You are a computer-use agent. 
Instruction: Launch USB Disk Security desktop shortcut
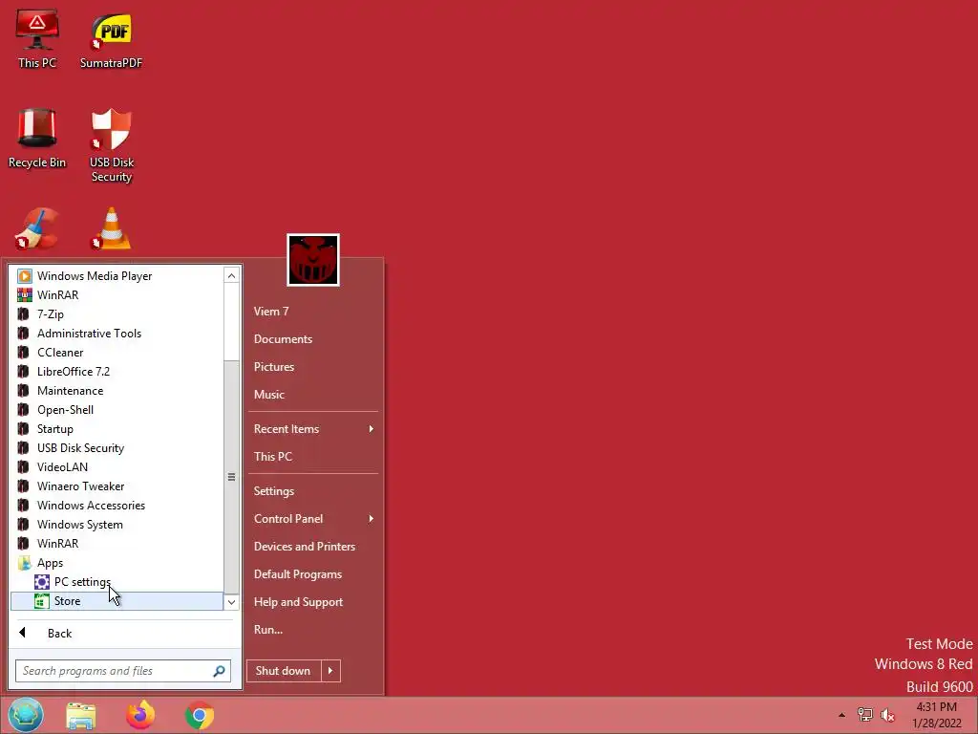click(111, 145)
